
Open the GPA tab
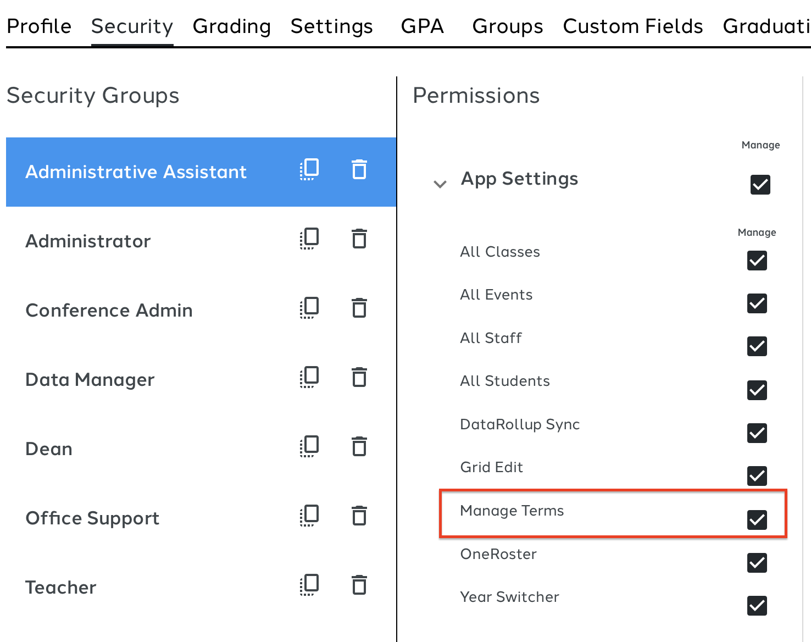422,26
